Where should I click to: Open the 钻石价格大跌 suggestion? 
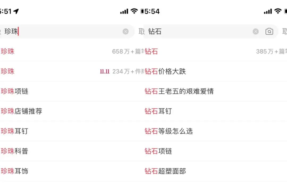click(165, 71)
